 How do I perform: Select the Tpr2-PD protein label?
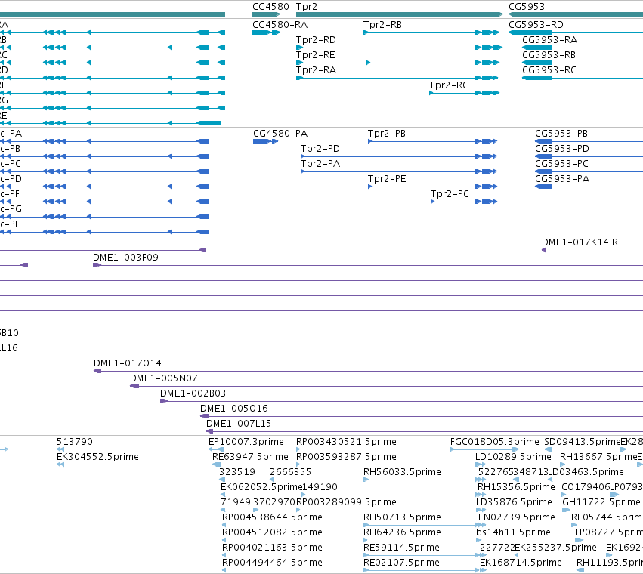pyautogui.click(x=320, y=149)
